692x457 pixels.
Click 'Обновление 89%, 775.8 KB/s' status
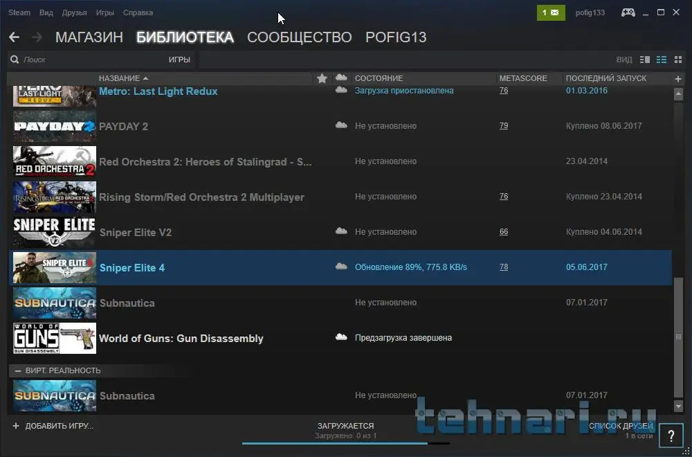(x=411, y=267)
